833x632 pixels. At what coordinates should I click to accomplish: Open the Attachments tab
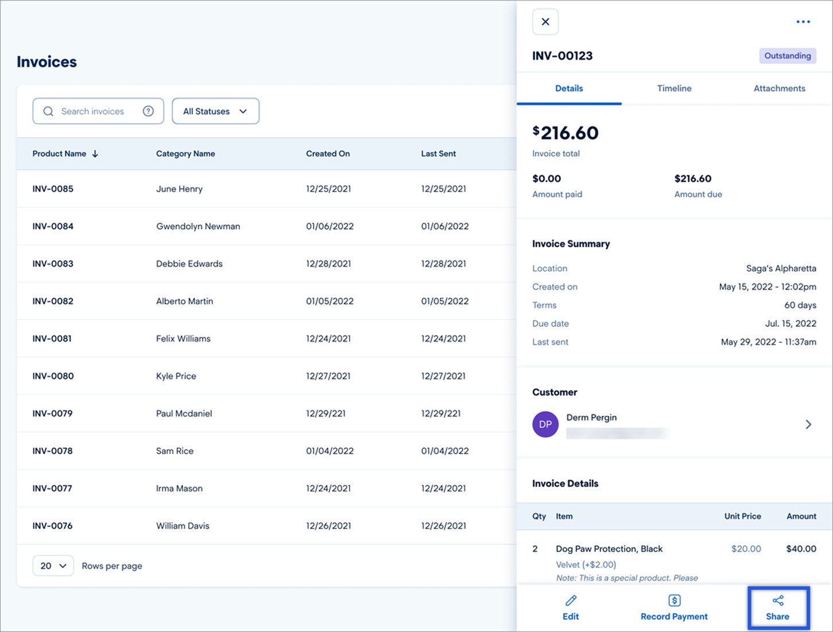(x=779, y=88)
